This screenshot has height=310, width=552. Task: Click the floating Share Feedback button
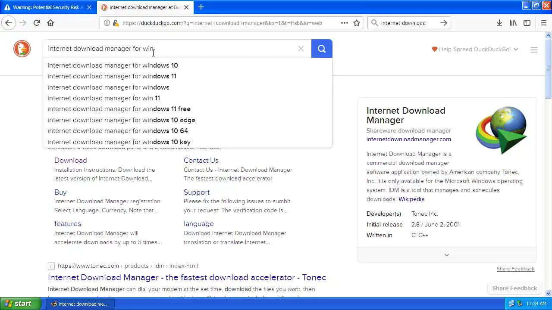[514, 288]
